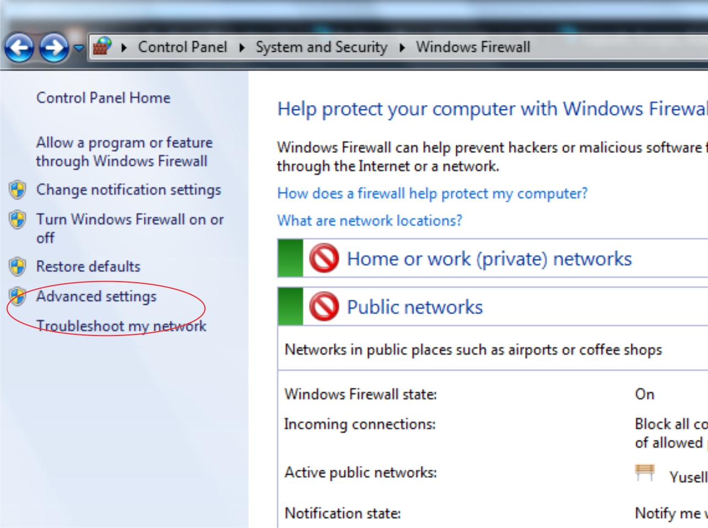
Task: Open Troubleshoot my network link
Action: coord(121,326)
